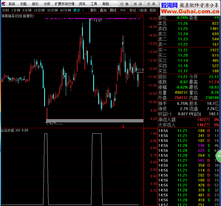Click the 总量 value 490231
221x206 pixels.
(x=181, y=92)
